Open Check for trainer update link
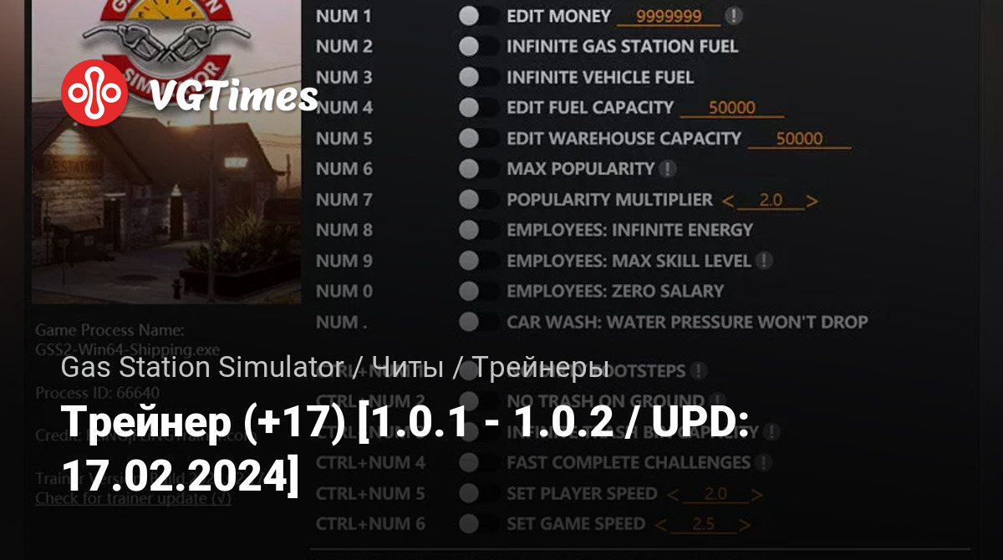The width and height of the screenshot is (1003, 560). coord(134,499)
